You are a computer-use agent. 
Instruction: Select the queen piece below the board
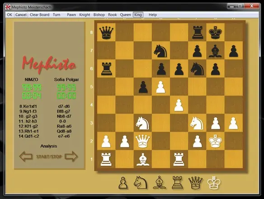click(195, 183)
